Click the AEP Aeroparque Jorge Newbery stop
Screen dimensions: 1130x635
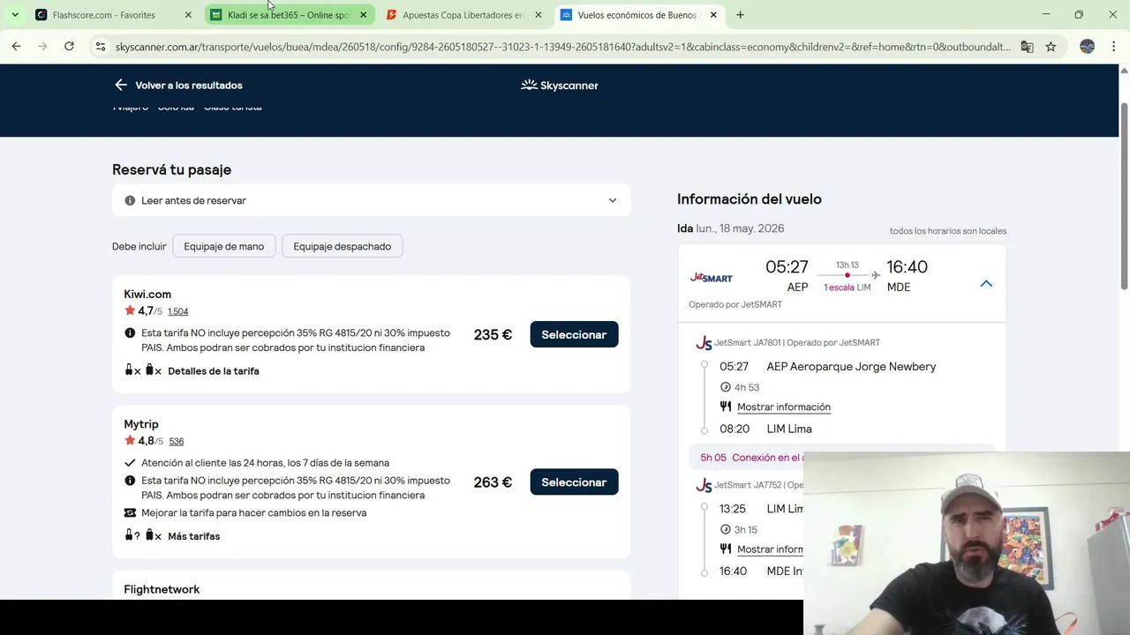pos(851,366)
